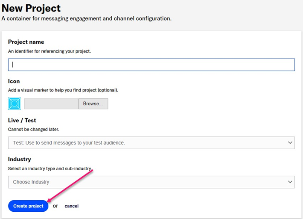Click the Project name text field
The height and width of the screenshot is (219, 303).
click(x=151, y=65)
